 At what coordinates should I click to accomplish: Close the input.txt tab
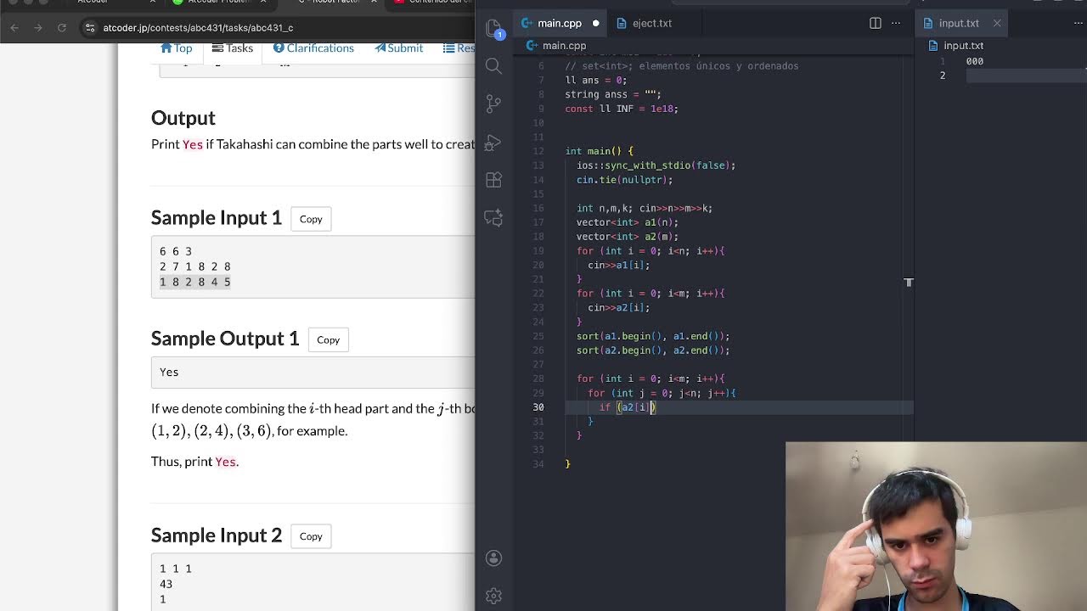997,23
